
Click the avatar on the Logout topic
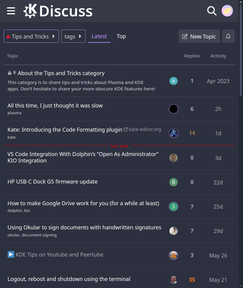pos(173,279)
